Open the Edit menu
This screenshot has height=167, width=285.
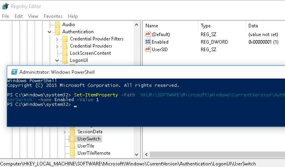tap(19, 16)
